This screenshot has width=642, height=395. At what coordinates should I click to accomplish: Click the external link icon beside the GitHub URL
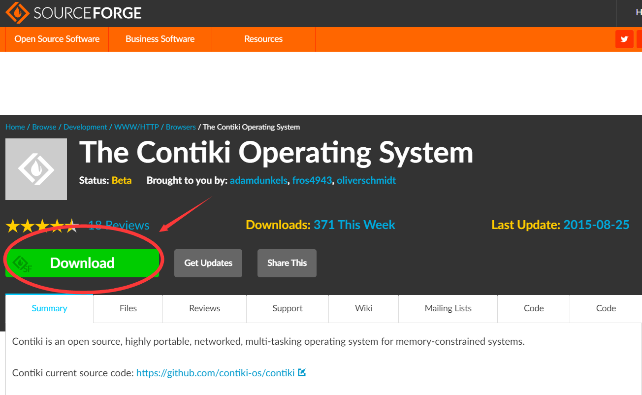pyautogui.click(x=301, y=373)
